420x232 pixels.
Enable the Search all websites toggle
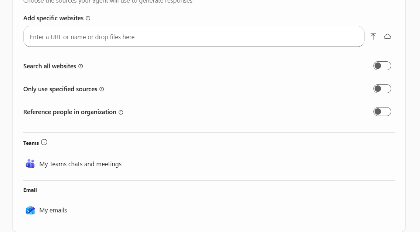click(x=382, y=66)
